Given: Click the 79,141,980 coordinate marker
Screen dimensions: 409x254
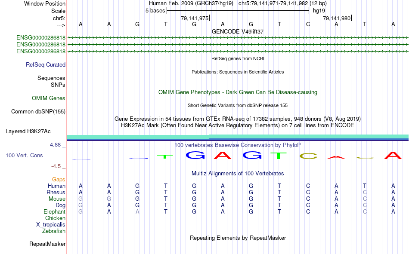Looking at the screenshot, I should (x=337, y=18).
